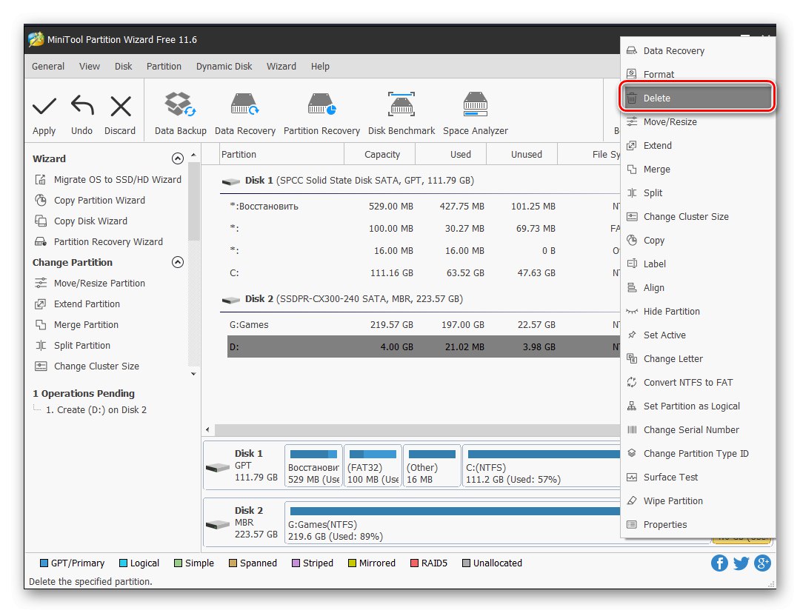The height and width of the screenshot is (613, 800).
Task: Click the Google Plus share icon
Action: coord(763,563)
